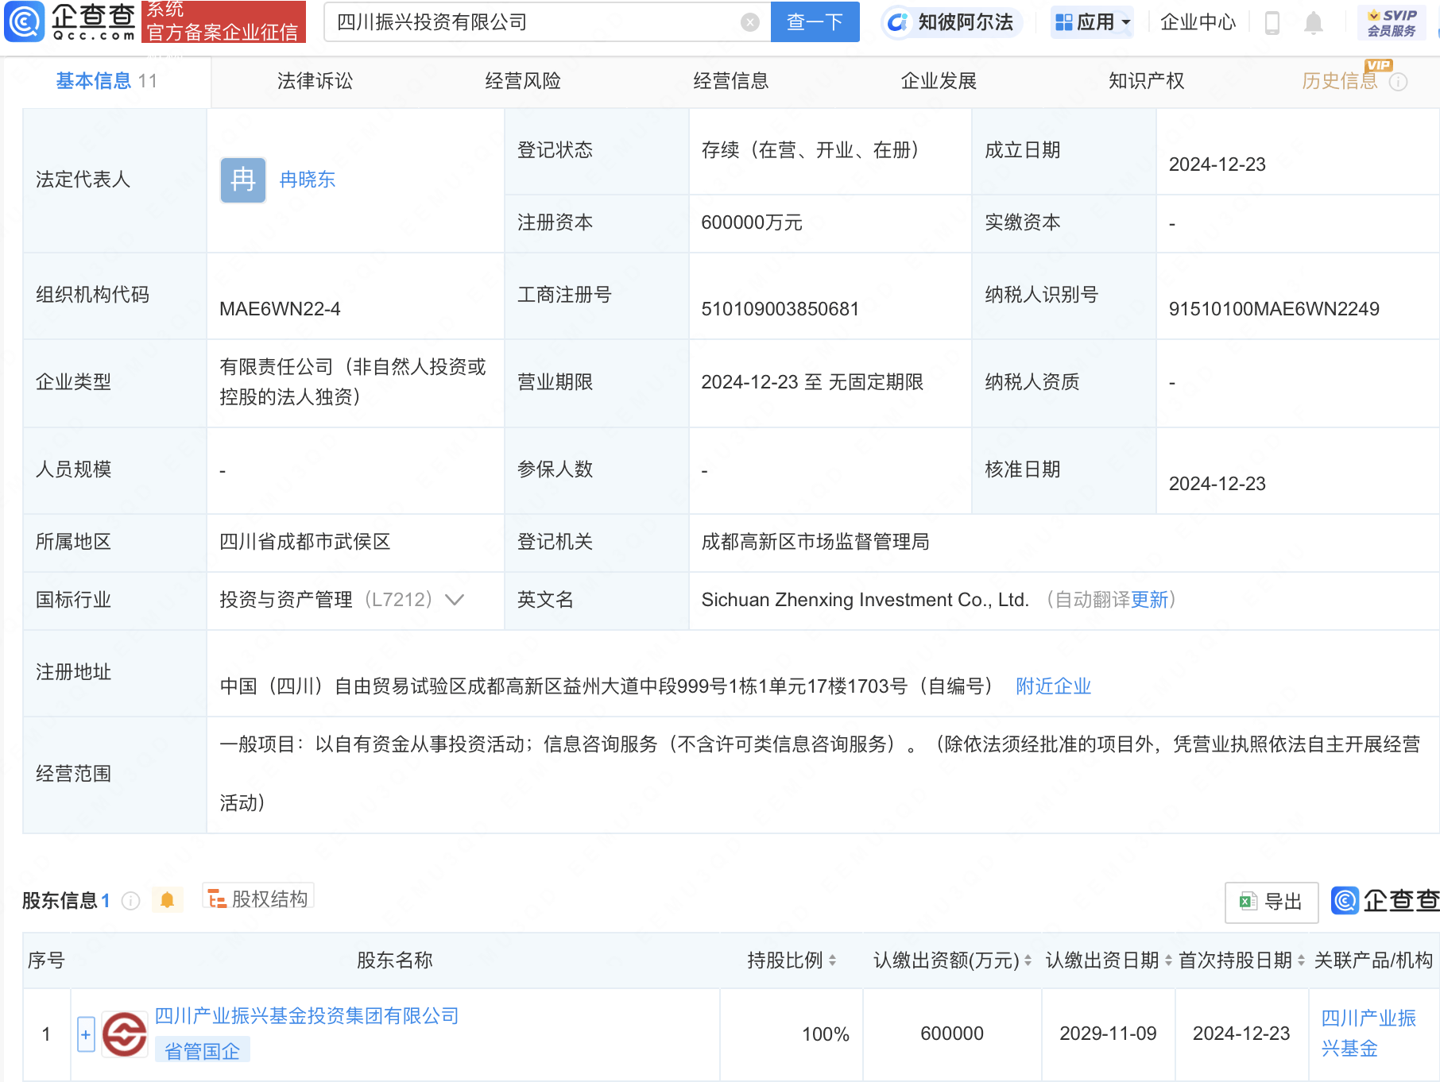Viewport: 1440px width, 1082px height.
Task: Expand the 国标行业 chevron
Action: pos(455,600)
